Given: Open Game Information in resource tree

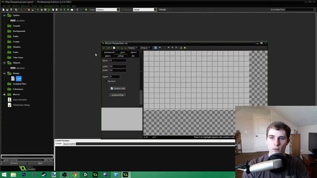Looking at the screenshot, I should pos(20,100).
